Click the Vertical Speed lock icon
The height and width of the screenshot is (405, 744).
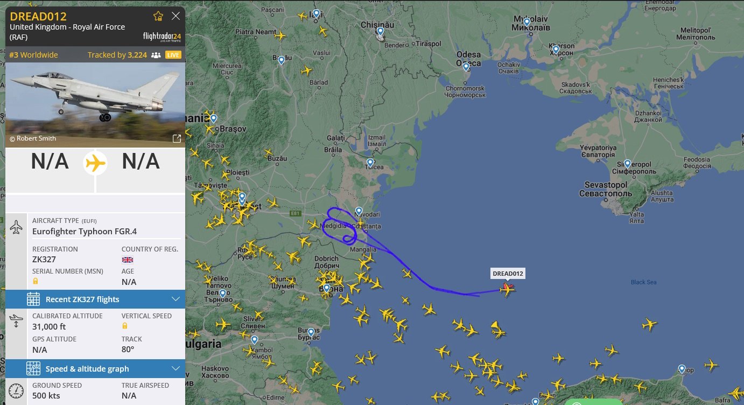point(125,326)
